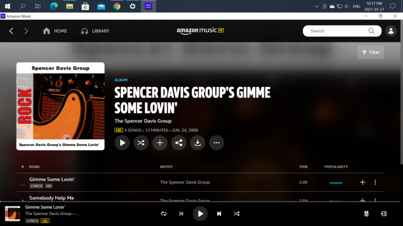403x226 pixels.
Task: Click the now playing album thumbnail
Action: click(13, 213)
